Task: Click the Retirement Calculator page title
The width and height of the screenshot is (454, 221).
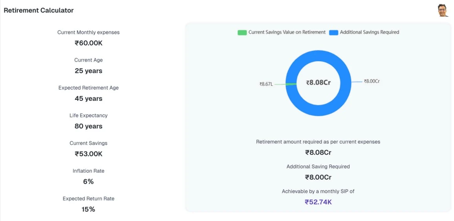Action: pyautogui.click(x=38, y=11)
